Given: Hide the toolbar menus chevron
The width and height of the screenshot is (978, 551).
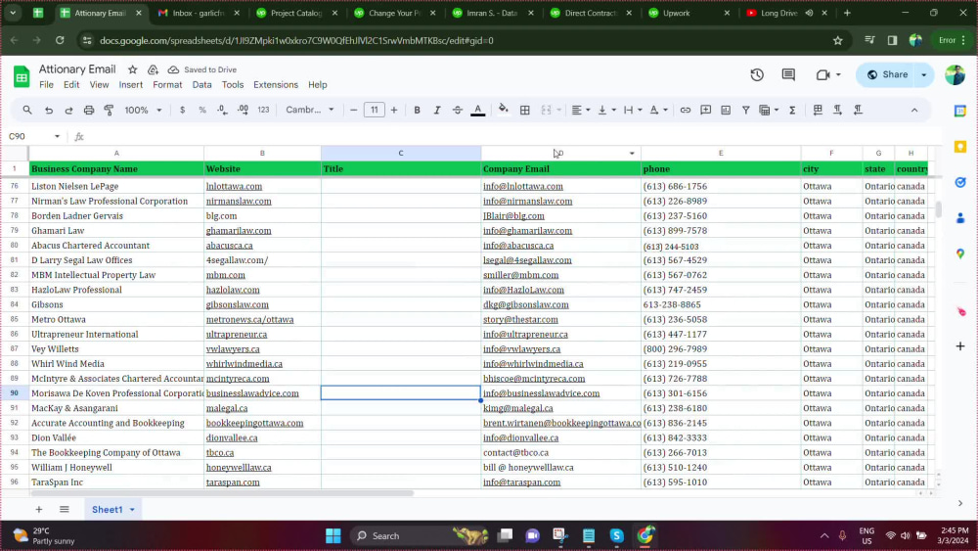Looking at the screenshot, I should coord(914,110).
